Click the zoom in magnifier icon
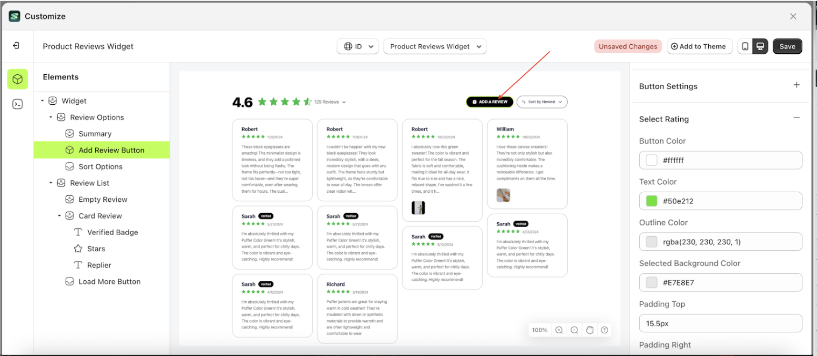The height and width of the screenshot is (356, 817). (559, 330)
